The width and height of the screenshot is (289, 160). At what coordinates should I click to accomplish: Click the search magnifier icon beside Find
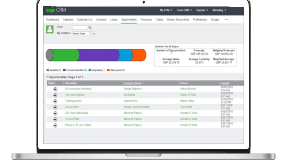(x=90, y=28)
